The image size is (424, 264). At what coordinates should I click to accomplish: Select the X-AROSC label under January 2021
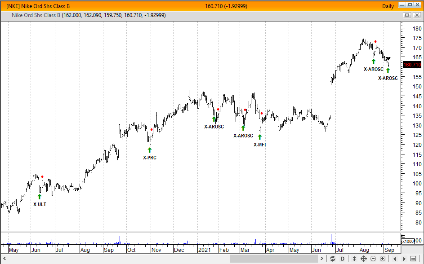pos(214,127)
